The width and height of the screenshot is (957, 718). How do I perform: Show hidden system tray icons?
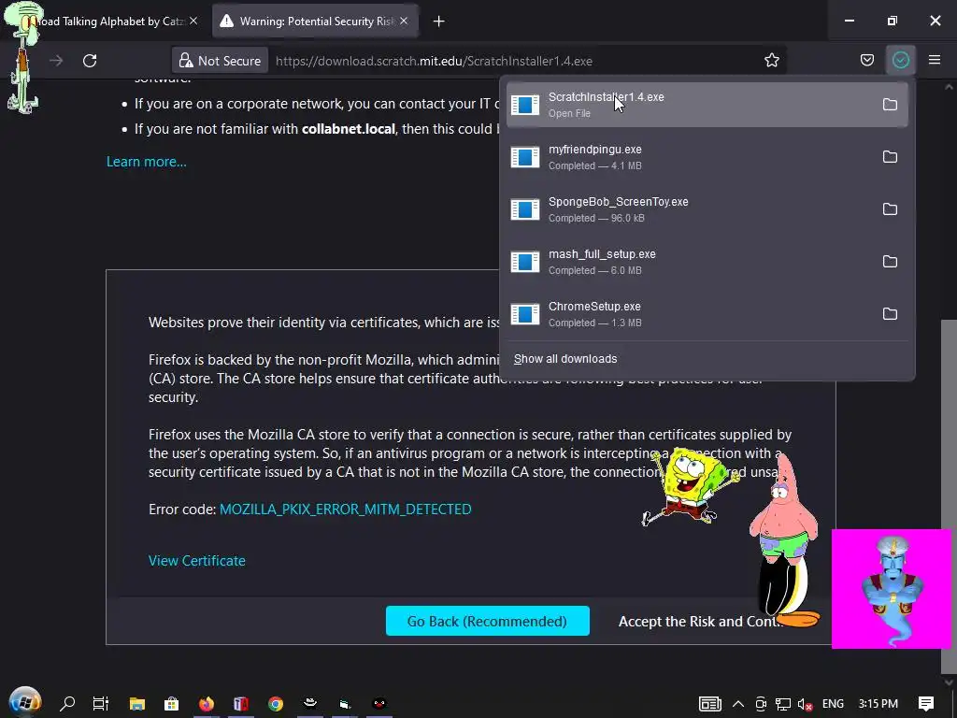[738, 704]
